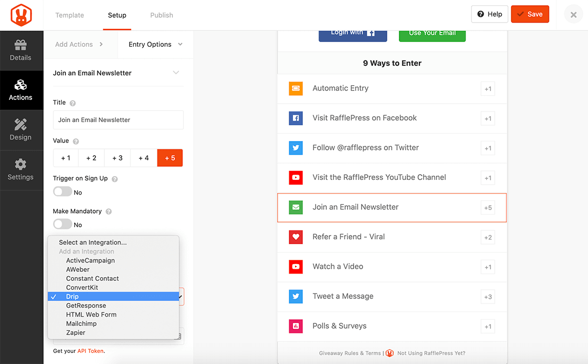This screenshot has height=364, width=588.
Task: Choose Constant Contact from integration list
Action: click(x=114, y=278)
